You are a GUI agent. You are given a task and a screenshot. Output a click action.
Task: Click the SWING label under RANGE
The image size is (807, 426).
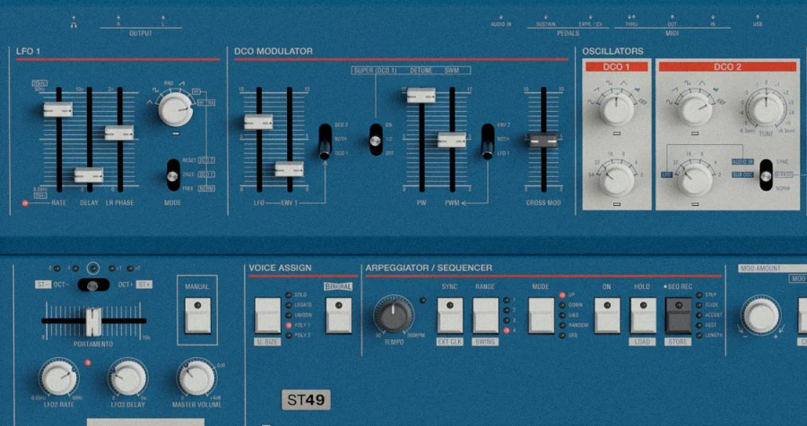coord(485,342)
